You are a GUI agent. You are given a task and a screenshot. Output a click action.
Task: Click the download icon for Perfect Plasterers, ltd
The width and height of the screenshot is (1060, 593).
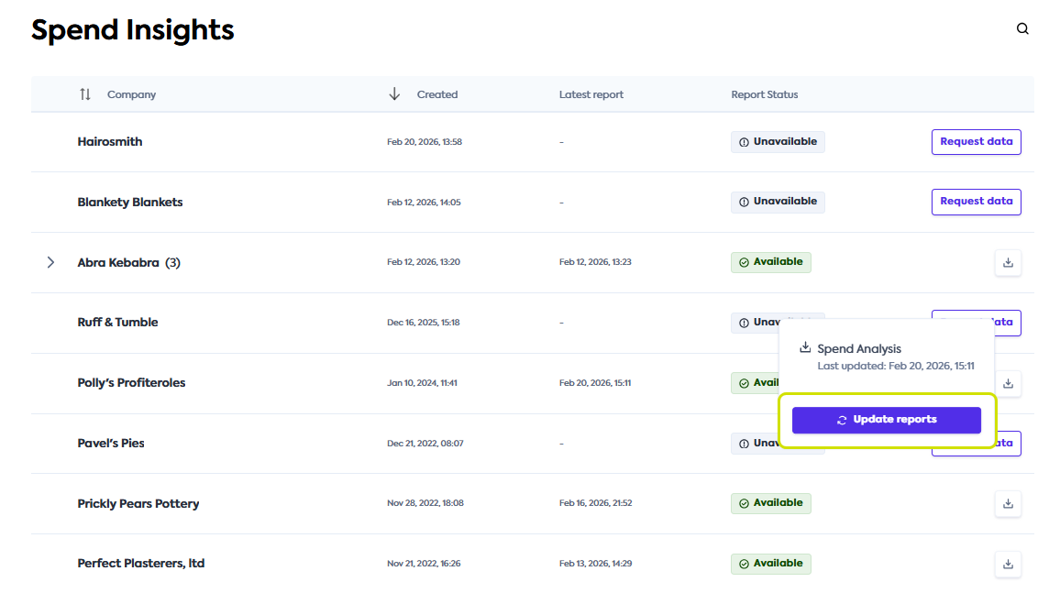pos(1008,564)
